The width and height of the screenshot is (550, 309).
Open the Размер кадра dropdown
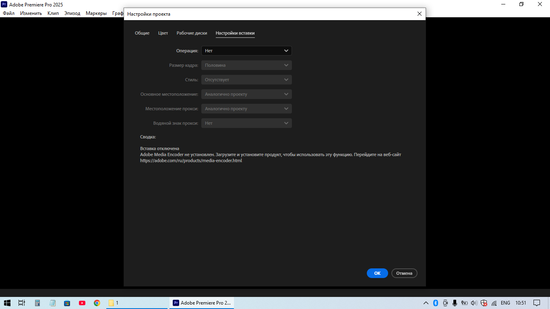pos(246,65)
